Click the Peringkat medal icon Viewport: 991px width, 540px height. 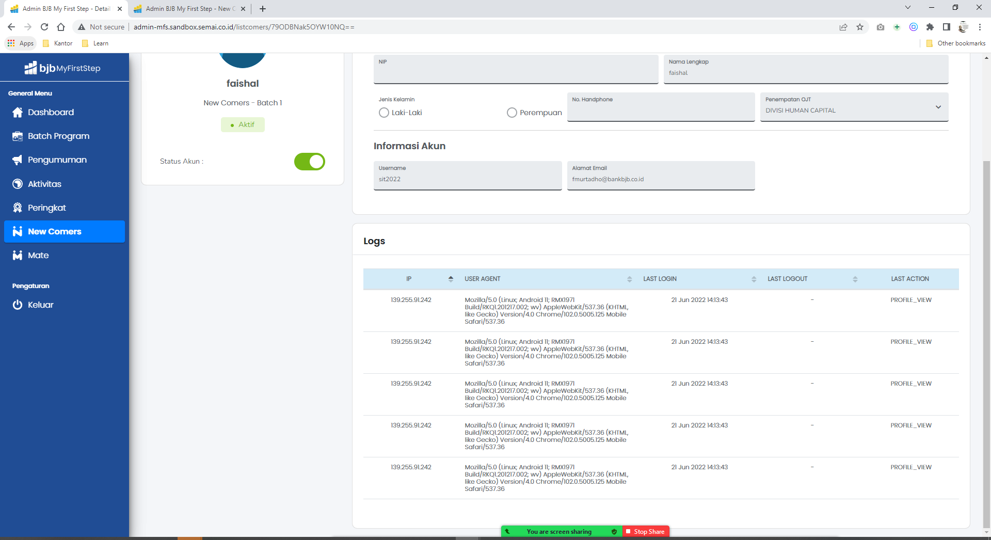point(18,208)
